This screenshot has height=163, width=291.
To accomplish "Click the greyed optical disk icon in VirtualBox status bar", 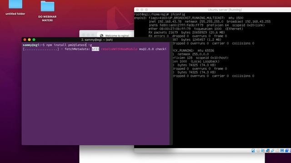I will tap(258, 151).
